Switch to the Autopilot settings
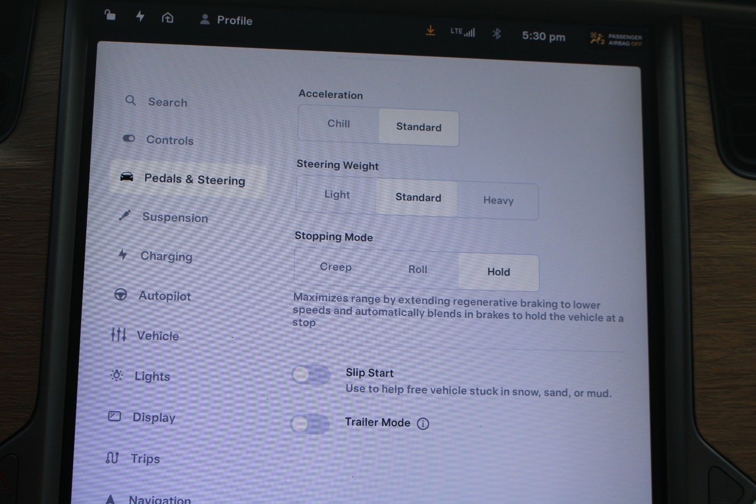 click(164, 296)
